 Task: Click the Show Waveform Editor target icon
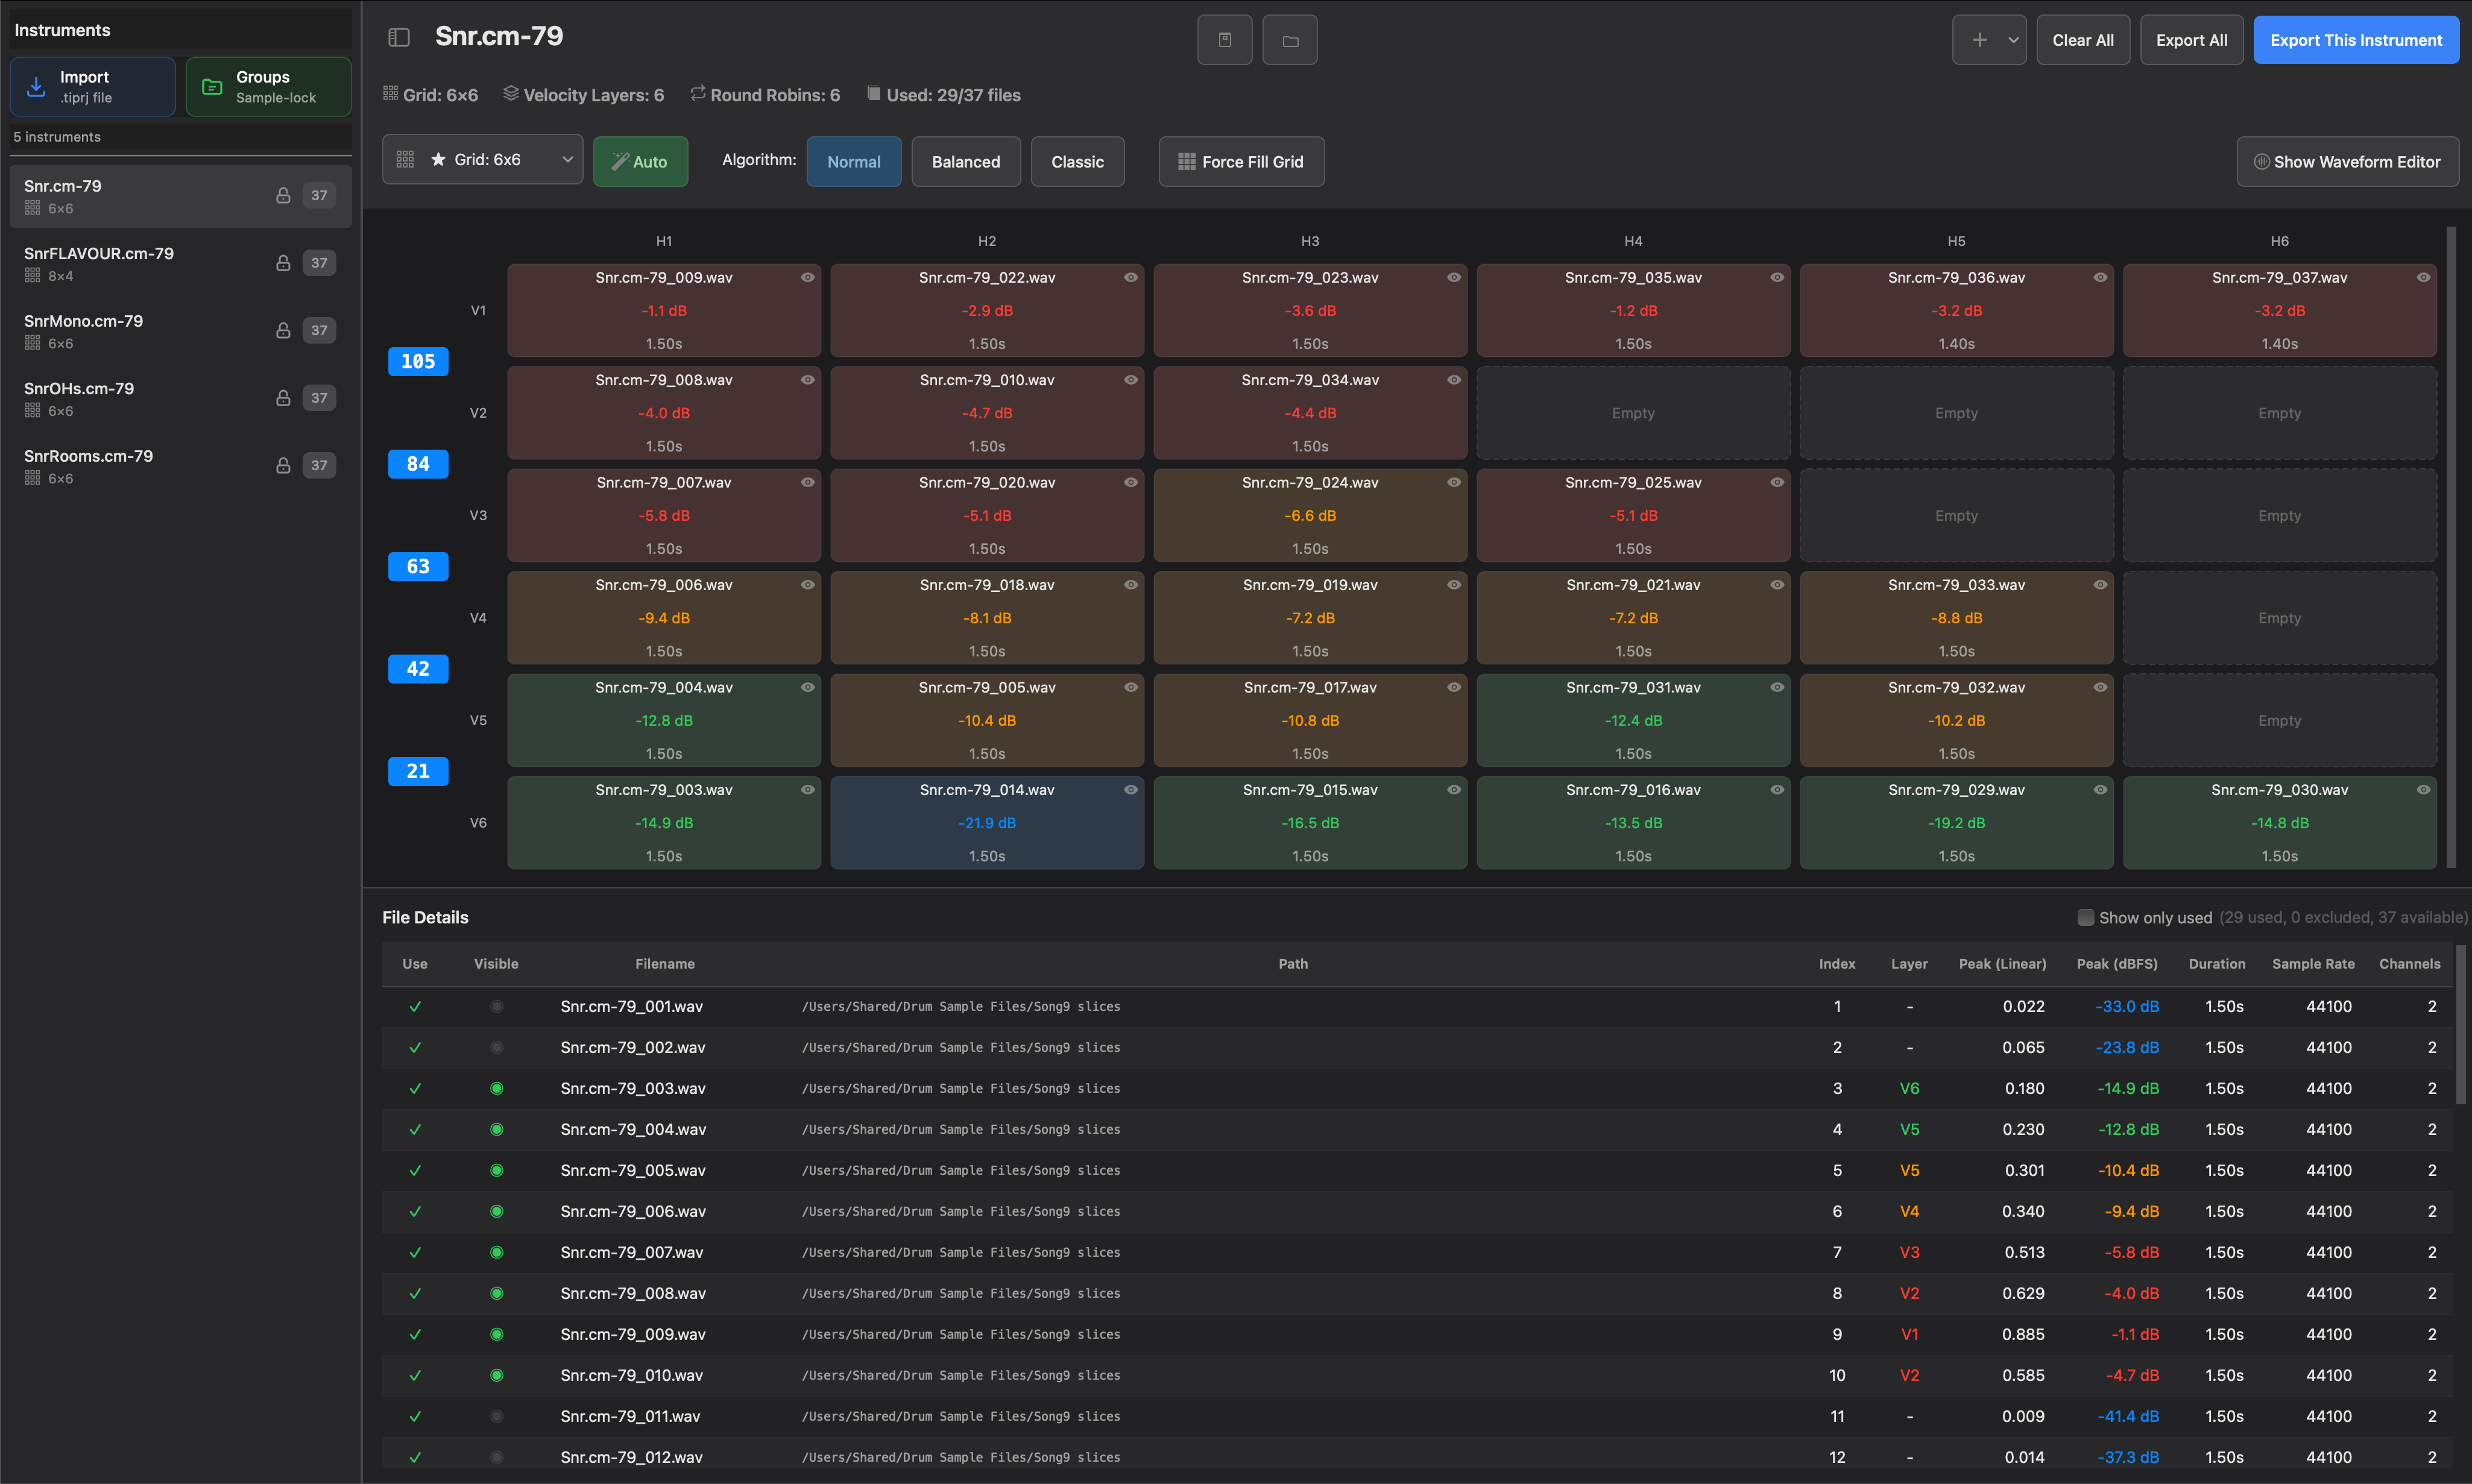coord(2261,161)
